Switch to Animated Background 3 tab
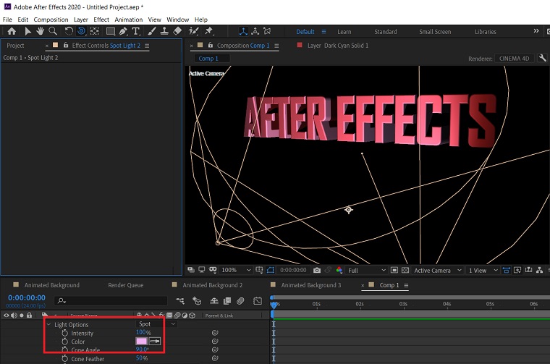The height and width of the screenshot is (364, 550). click(310, 285)
